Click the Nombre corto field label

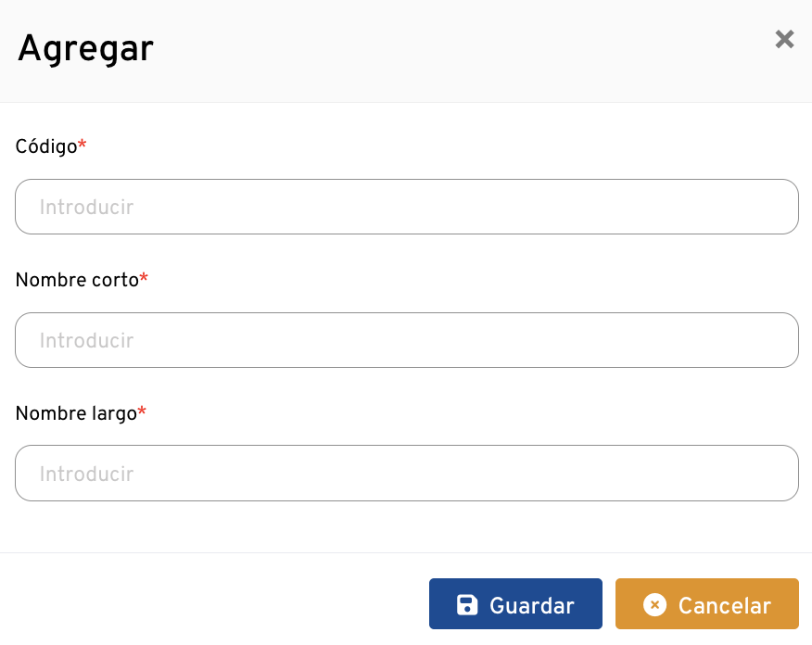pyautogui.click(x=77, y=280)
